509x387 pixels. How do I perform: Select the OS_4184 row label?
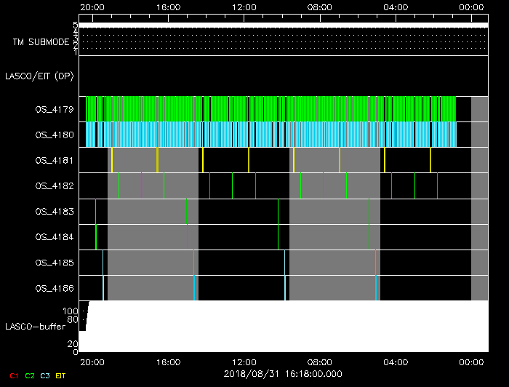click(x=55, y=237)
